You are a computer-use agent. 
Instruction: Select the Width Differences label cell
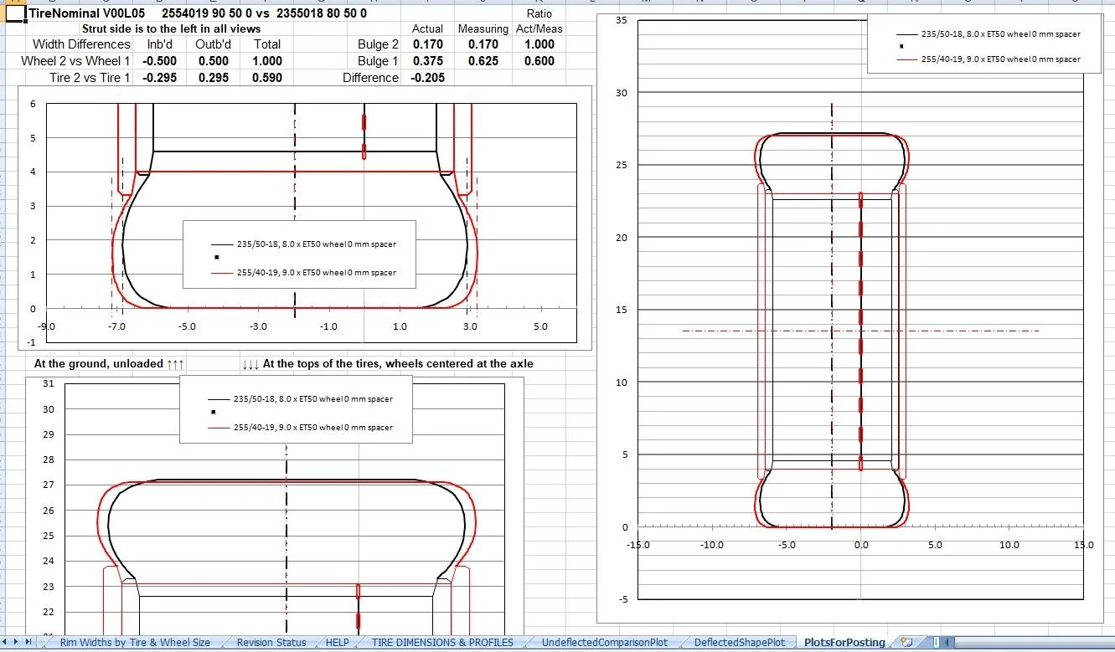(81, 44)
